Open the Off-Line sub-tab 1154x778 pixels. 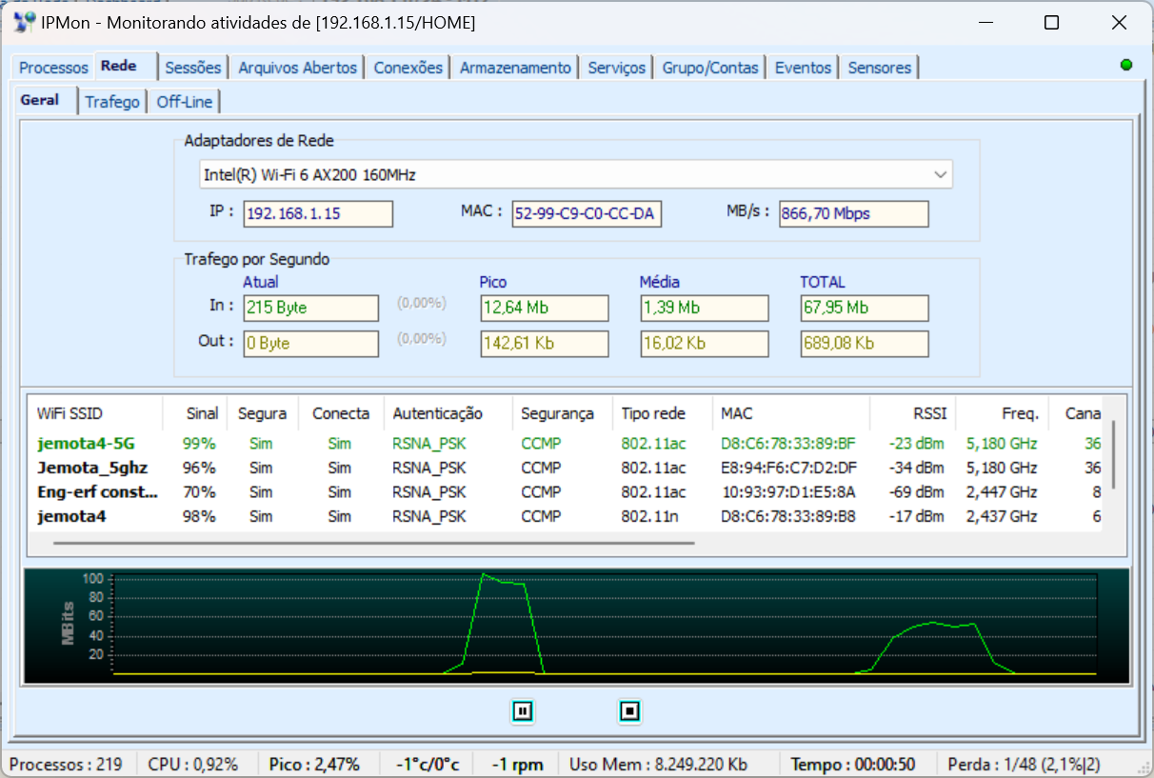coord(185,102)
